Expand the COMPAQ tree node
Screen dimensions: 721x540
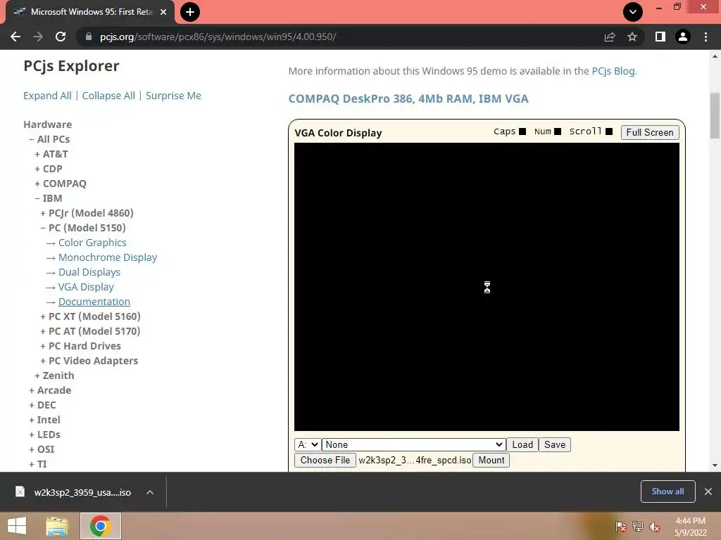tap(61, 184)
